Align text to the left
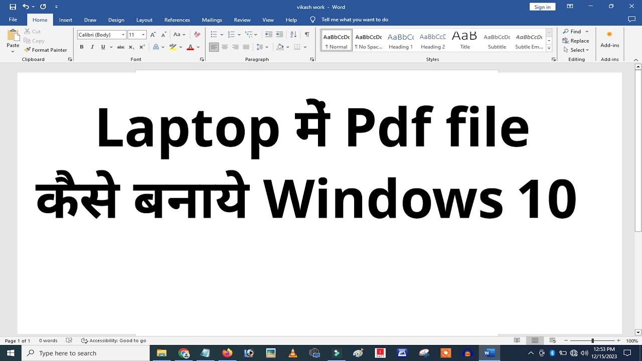642x361 pixels. (214, 47)
